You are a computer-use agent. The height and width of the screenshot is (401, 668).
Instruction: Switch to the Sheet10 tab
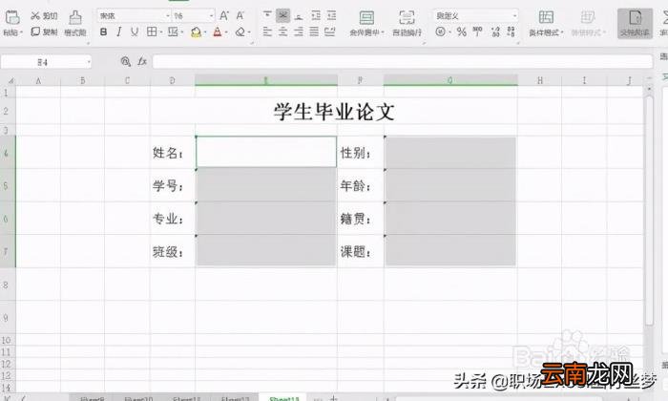coord(138,398)
